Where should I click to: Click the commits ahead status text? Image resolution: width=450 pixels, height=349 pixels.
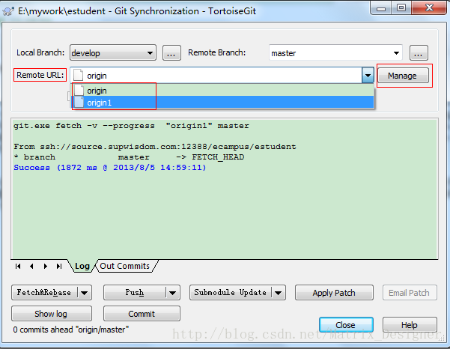71,330
